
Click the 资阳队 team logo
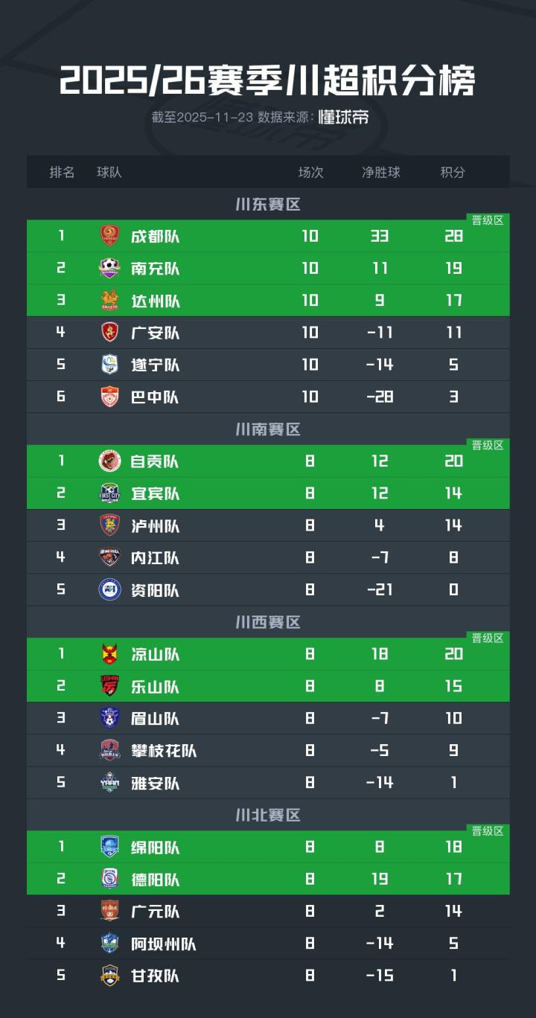point(110,590)
